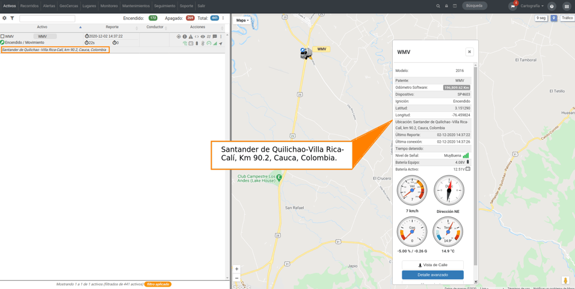Click the odometer value 196,809.62 Km
Screen dimensions: 575x289
[x=457, y=88]
